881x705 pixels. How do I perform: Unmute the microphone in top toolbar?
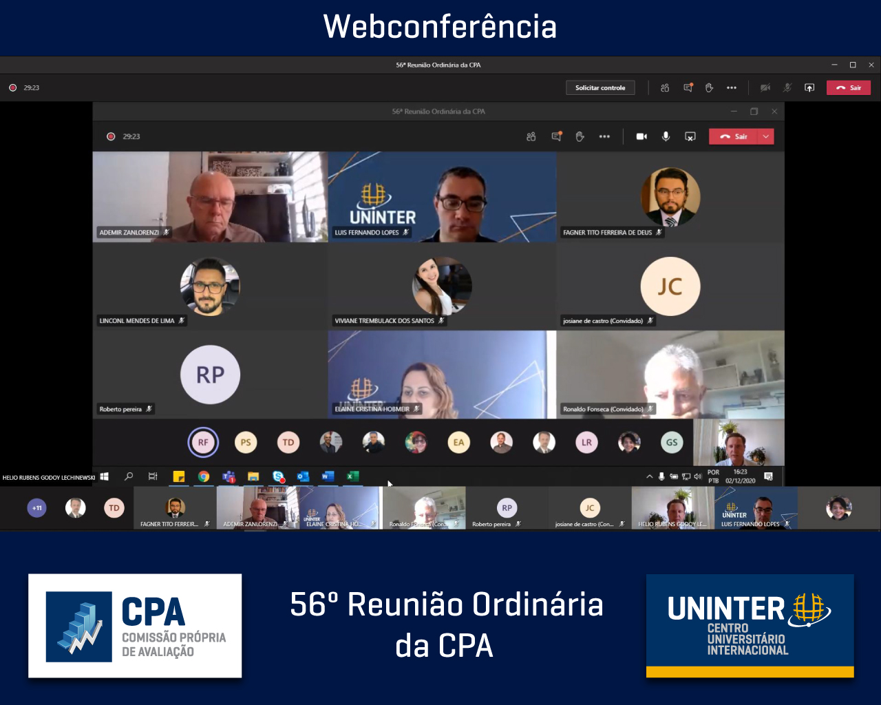coord(787,87)
